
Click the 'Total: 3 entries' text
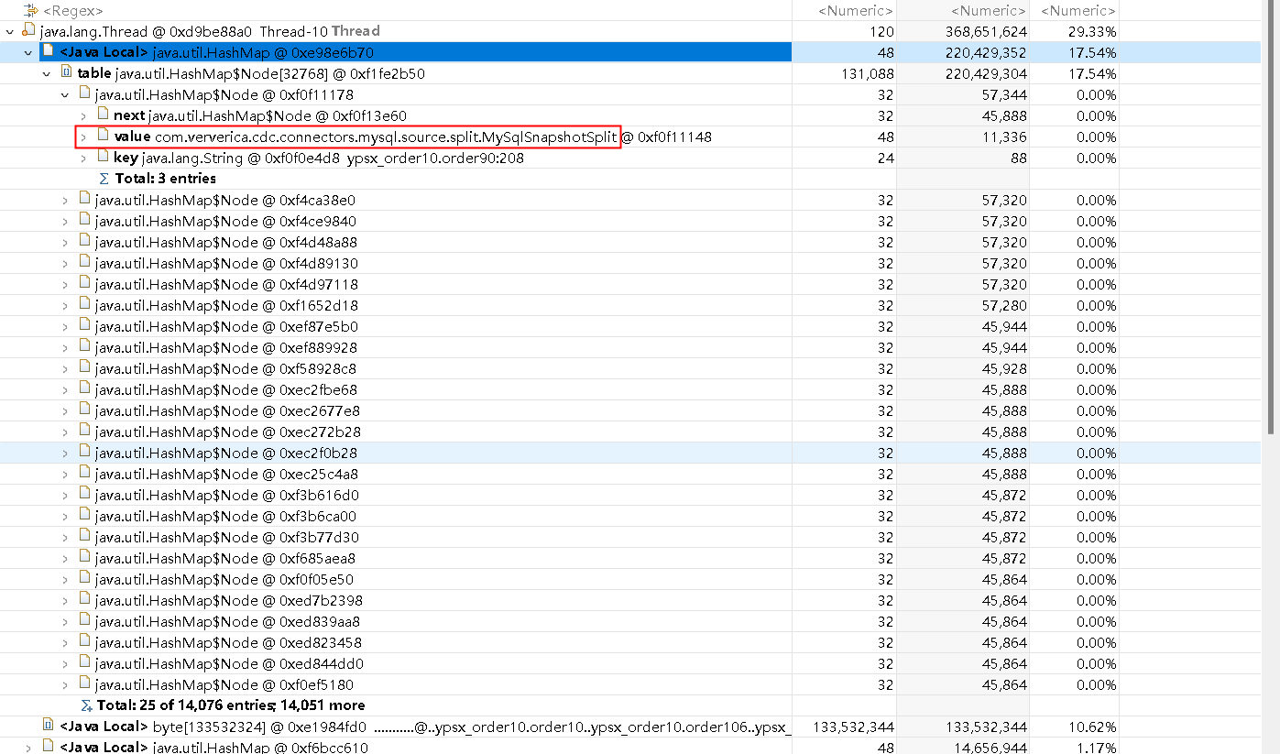[x=166, y=179]
